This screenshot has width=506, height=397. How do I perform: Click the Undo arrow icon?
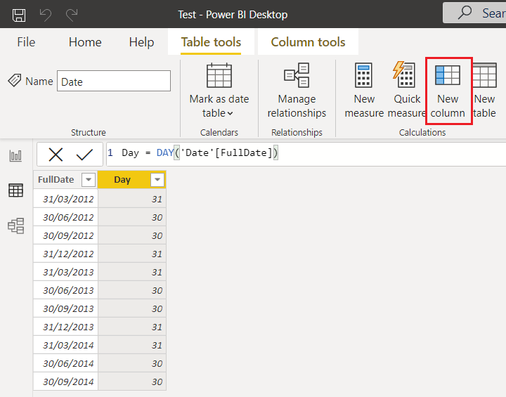[46, 14]
